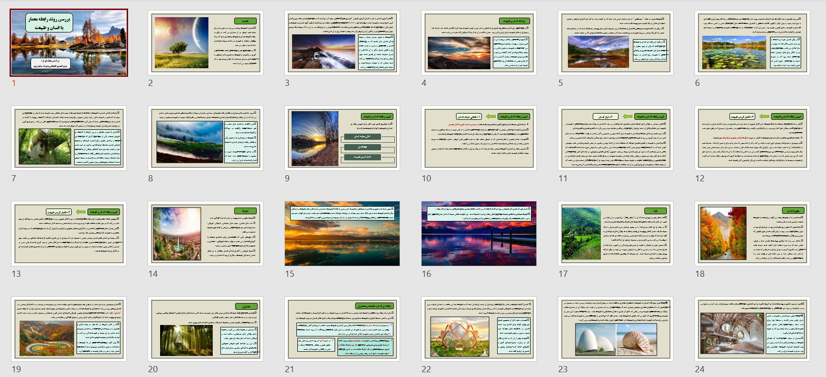Screen dimensions: 826x377
Task: Select slide 16 with purple lake pier
Action: (x=479, y=233)
